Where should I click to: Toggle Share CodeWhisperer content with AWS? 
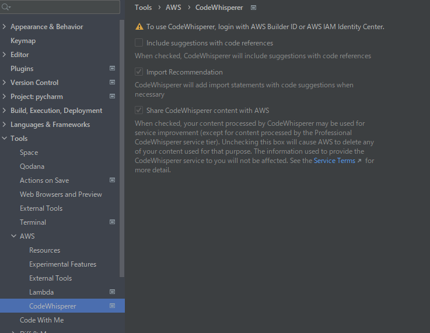[x=139, y=110]
